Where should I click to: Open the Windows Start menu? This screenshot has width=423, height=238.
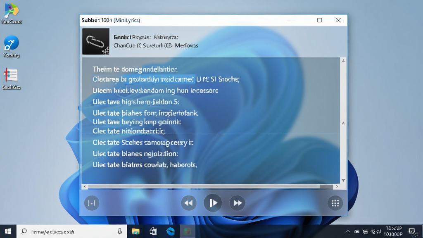pyautogui.click(x=8, y=231)
